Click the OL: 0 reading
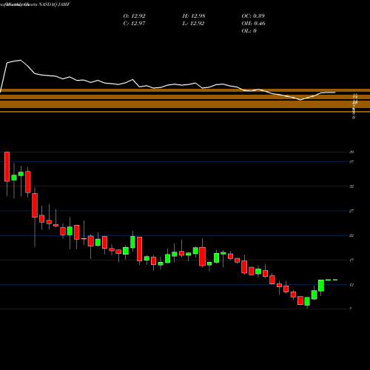 [x=249, y=31]
